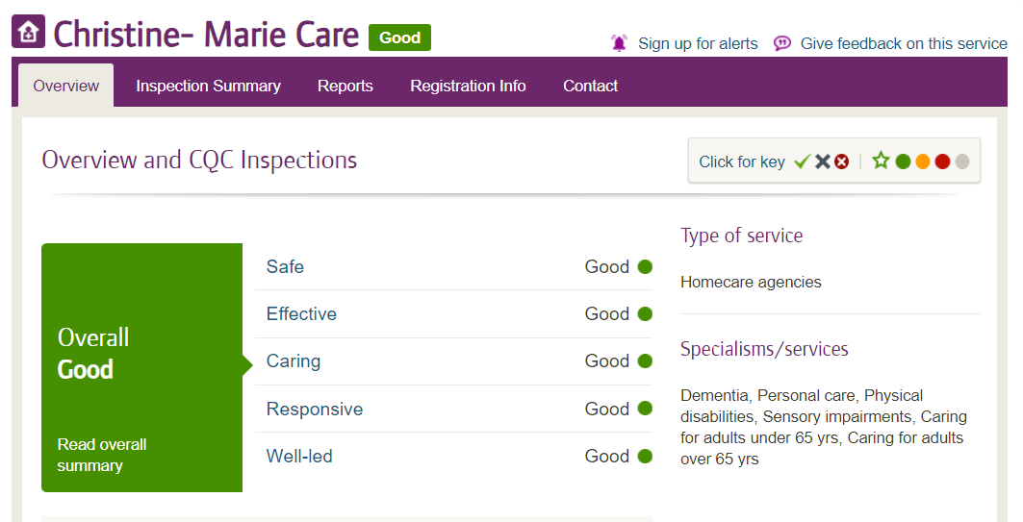This screenshot has width=1023, height=522.
Task: Go to the Registration Info tab
Action: (x=468, y=86)
